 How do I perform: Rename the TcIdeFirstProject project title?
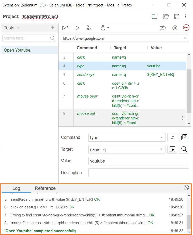tap(40, 16)
